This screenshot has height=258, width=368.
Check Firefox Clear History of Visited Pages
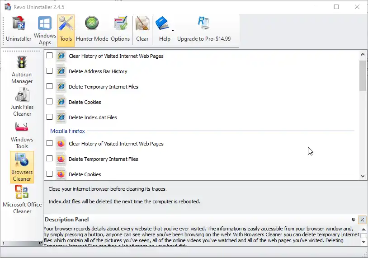tap(50, 143)
